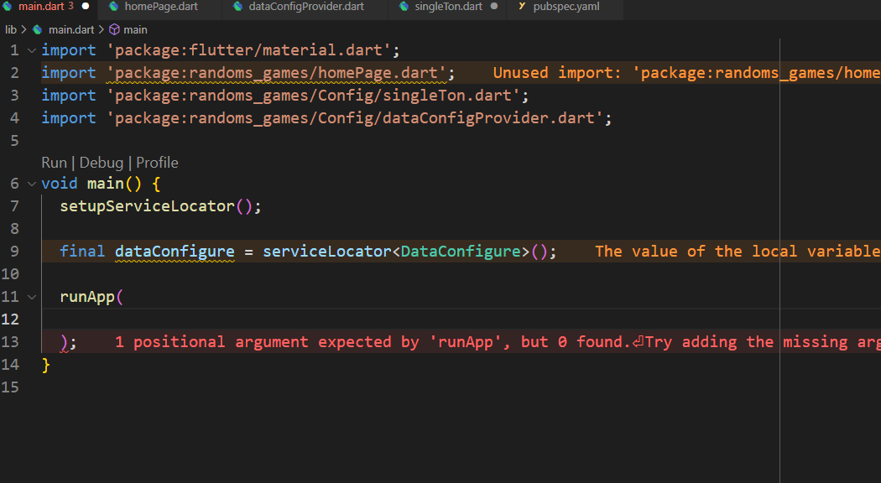
Task: Click line number 13 in the gutter
Action: [10, 342]
